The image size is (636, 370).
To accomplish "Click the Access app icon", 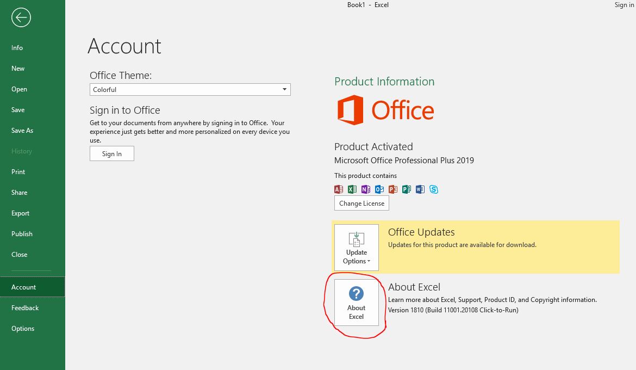I will [x=339, y=189].
